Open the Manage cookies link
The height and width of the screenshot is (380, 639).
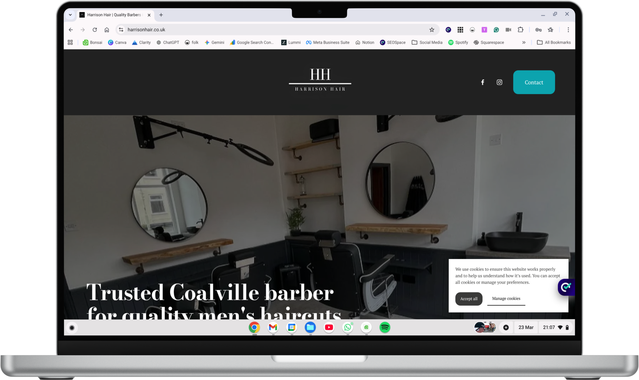(506, 299)
